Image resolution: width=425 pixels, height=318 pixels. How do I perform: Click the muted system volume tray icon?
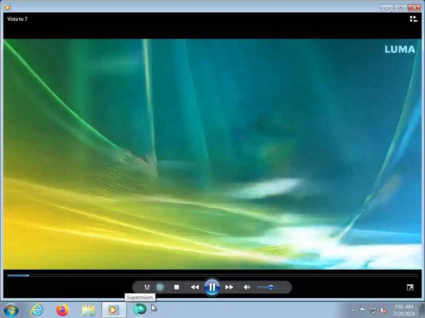[x=383, y=311]
